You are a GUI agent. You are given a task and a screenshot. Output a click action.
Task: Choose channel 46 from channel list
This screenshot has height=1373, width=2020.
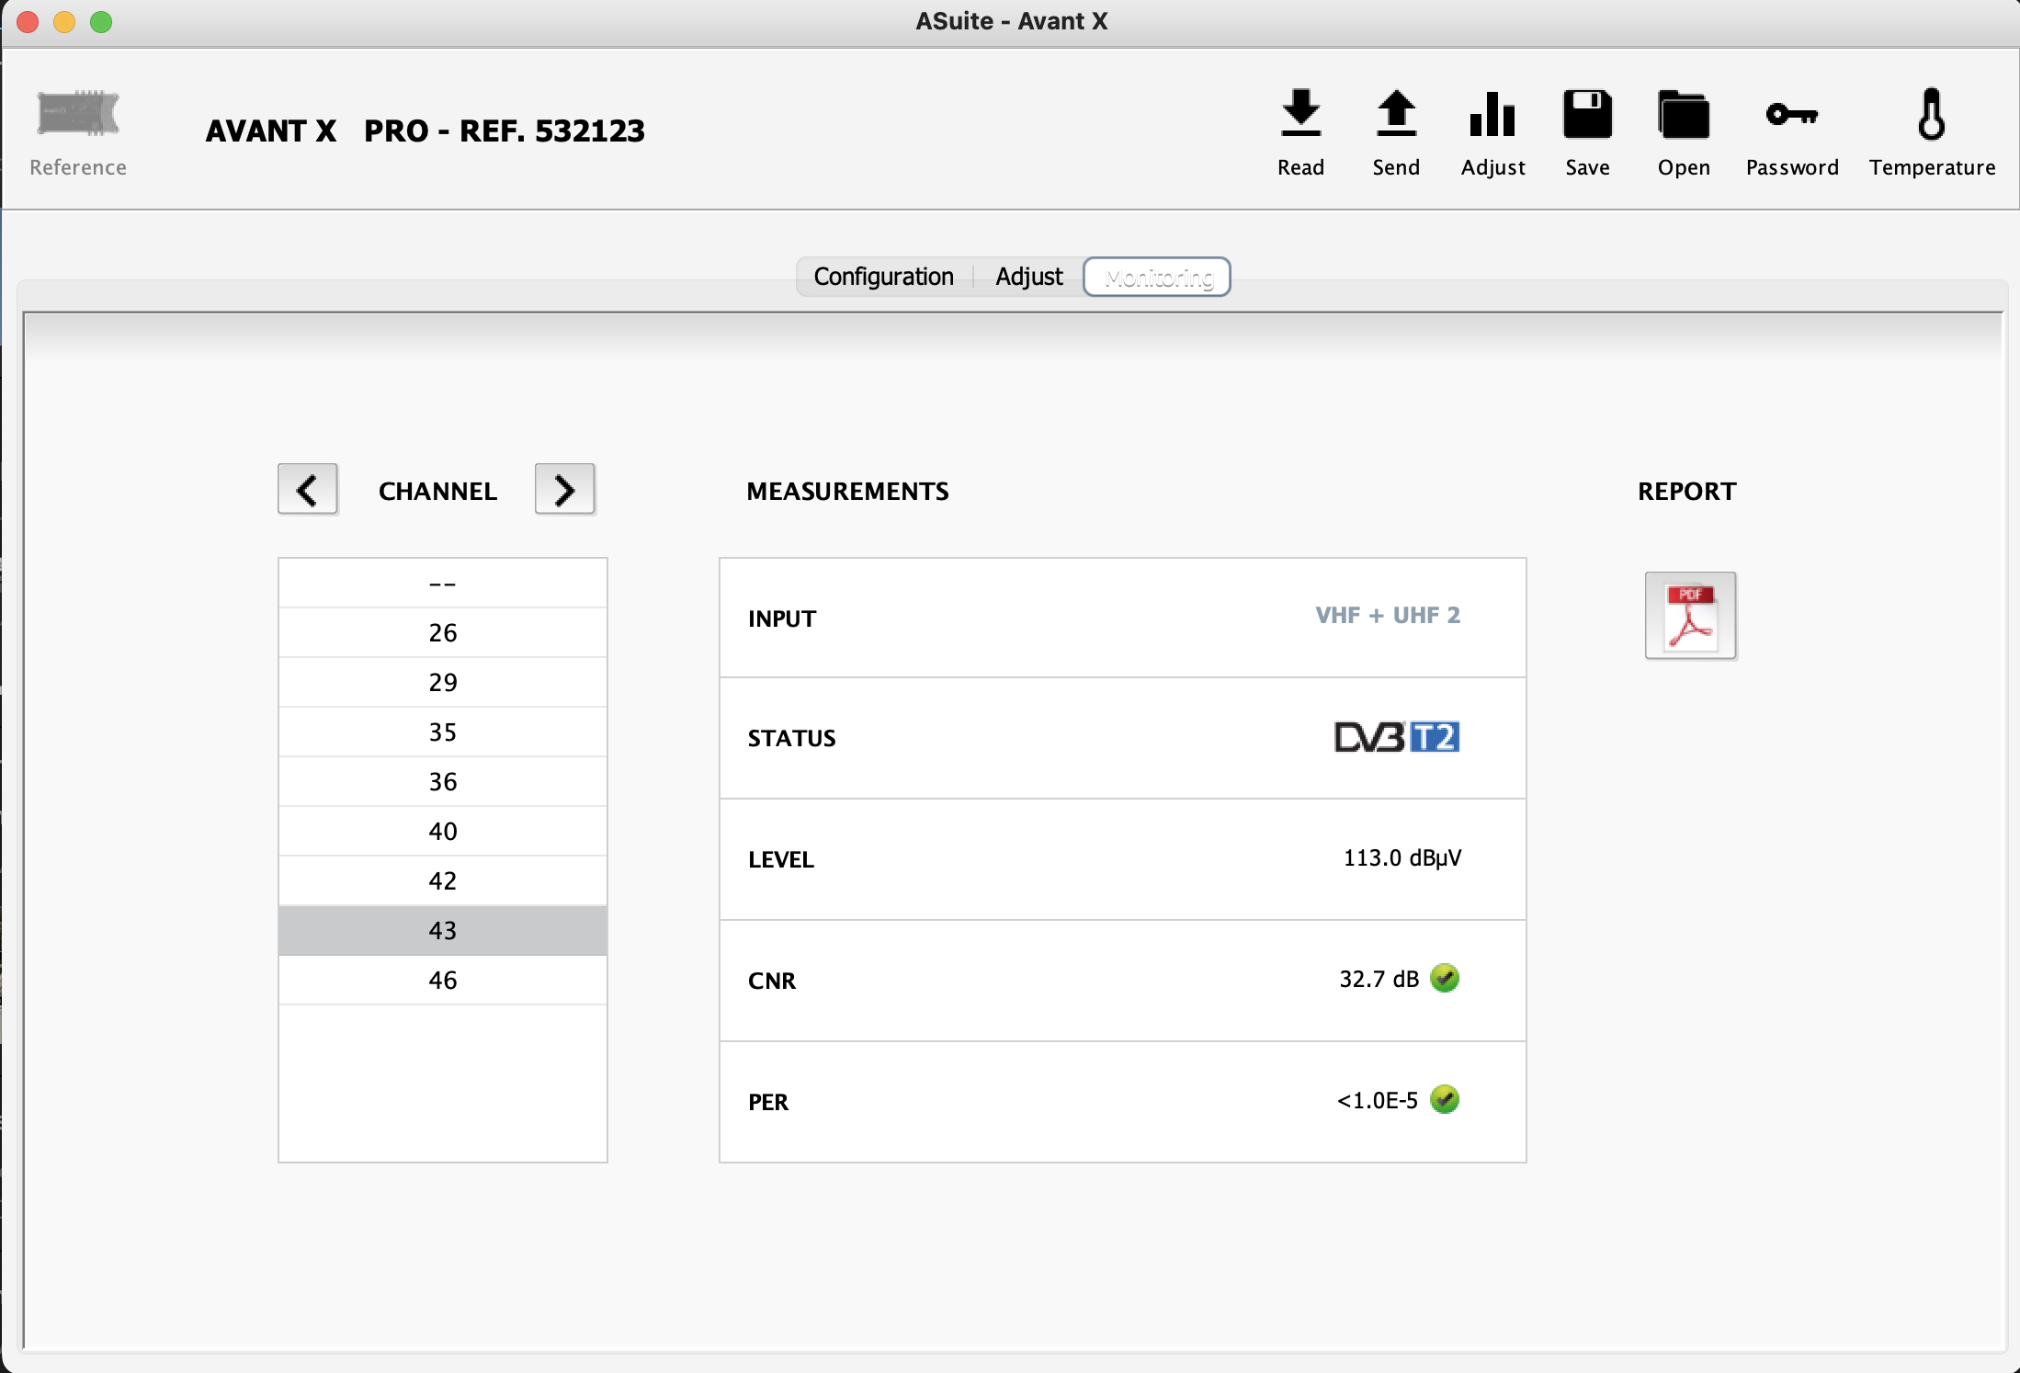[x=443, y=980]
